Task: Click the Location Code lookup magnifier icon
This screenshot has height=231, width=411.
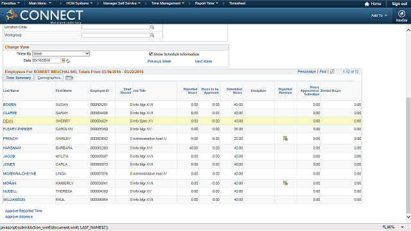Action: 152,27
